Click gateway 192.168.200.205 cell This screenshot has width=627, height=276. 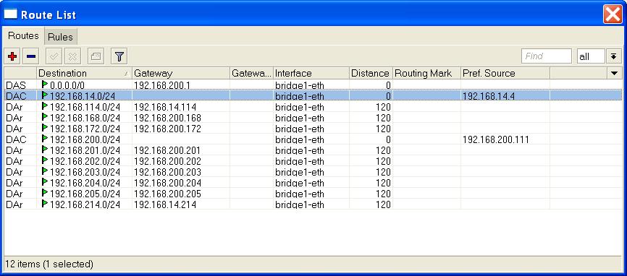(181, 194)
